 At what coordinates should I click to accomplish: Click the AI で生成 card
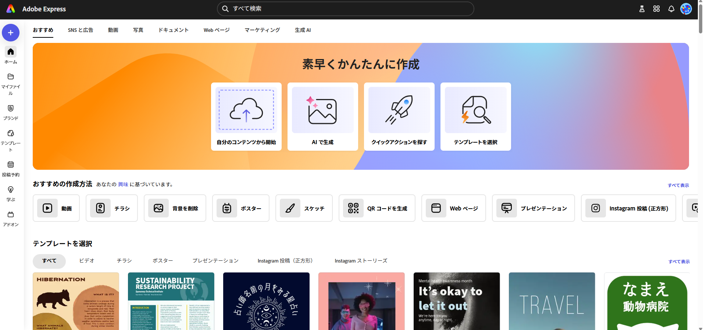(322, 116)
